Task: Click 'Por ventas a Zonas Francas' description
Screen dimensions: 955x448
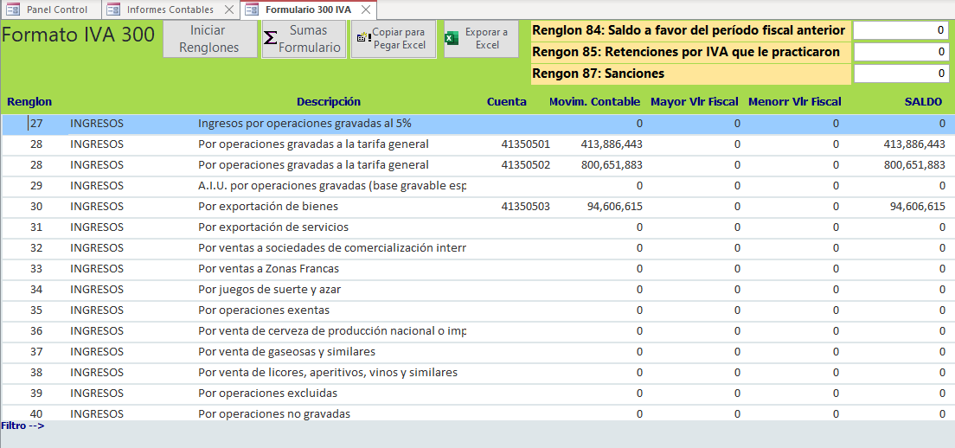Action: coord(268,268)
